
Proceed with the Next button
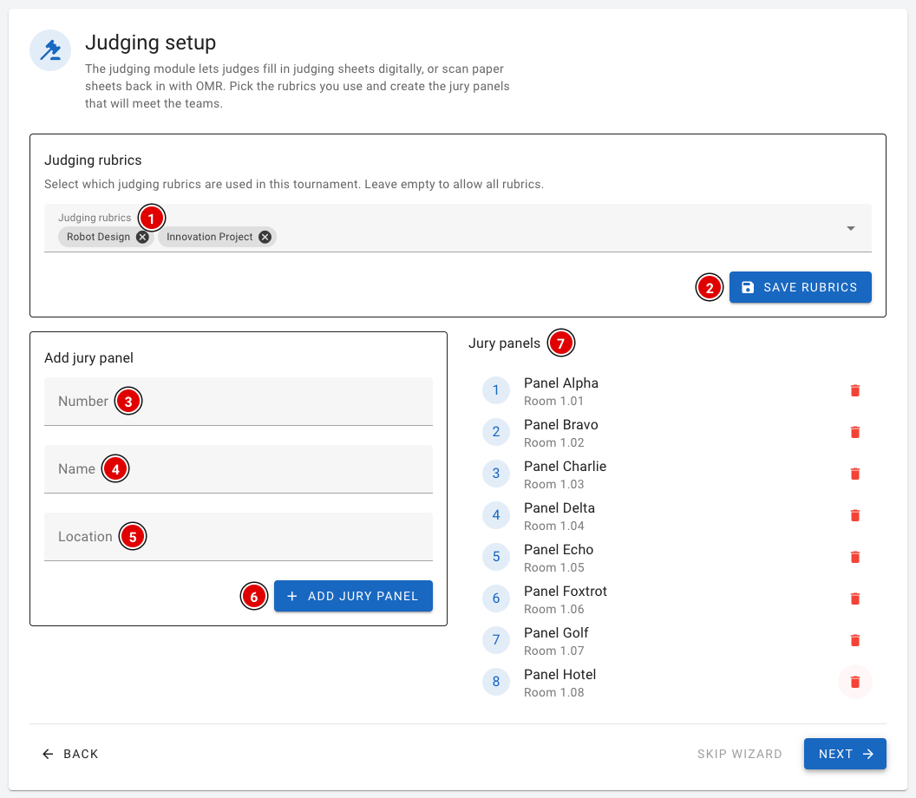click(845, 754)
